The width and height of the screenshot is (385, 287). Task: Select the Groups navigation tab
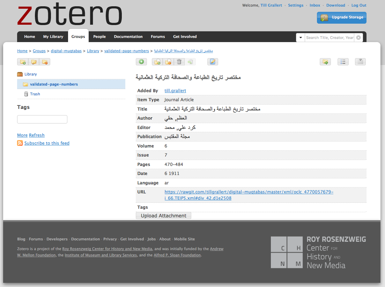click(x=78, y=37)
